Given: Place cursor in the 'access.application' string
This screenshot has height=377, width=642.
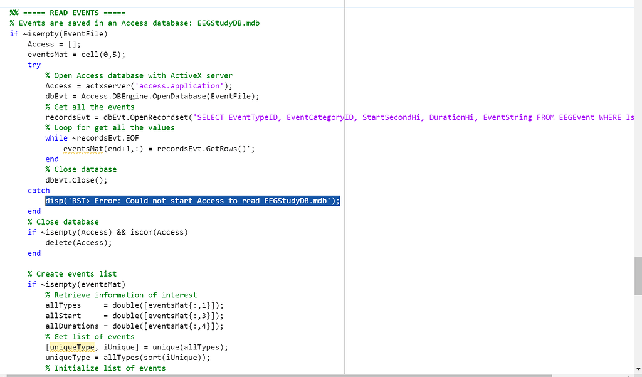Looking at the screenshot, I should pyautogui.click(x=184, y=85).
